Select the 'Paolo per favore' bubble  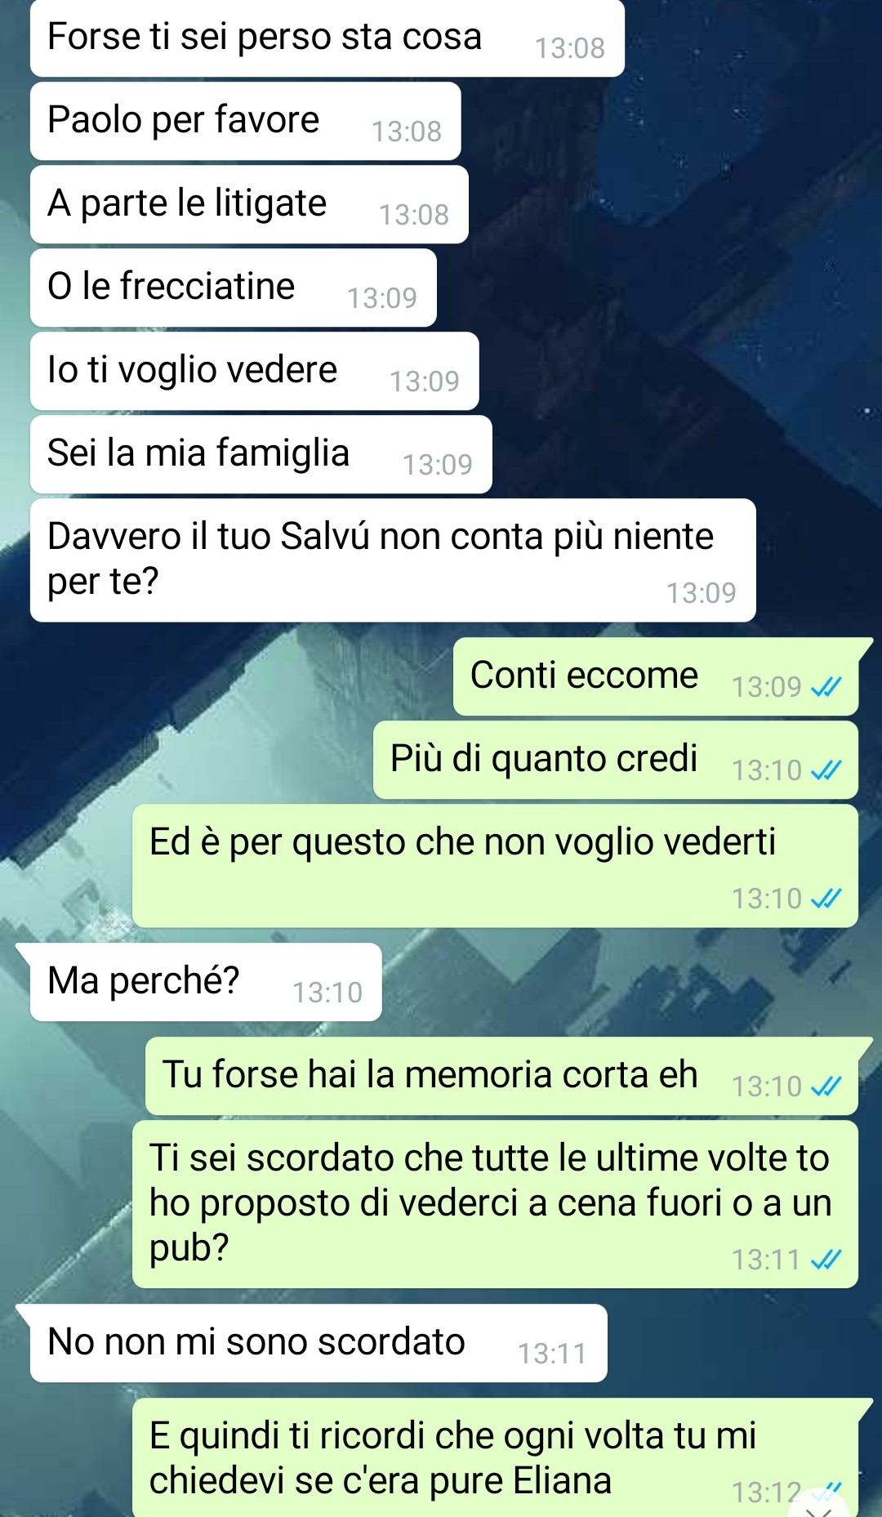246,121
